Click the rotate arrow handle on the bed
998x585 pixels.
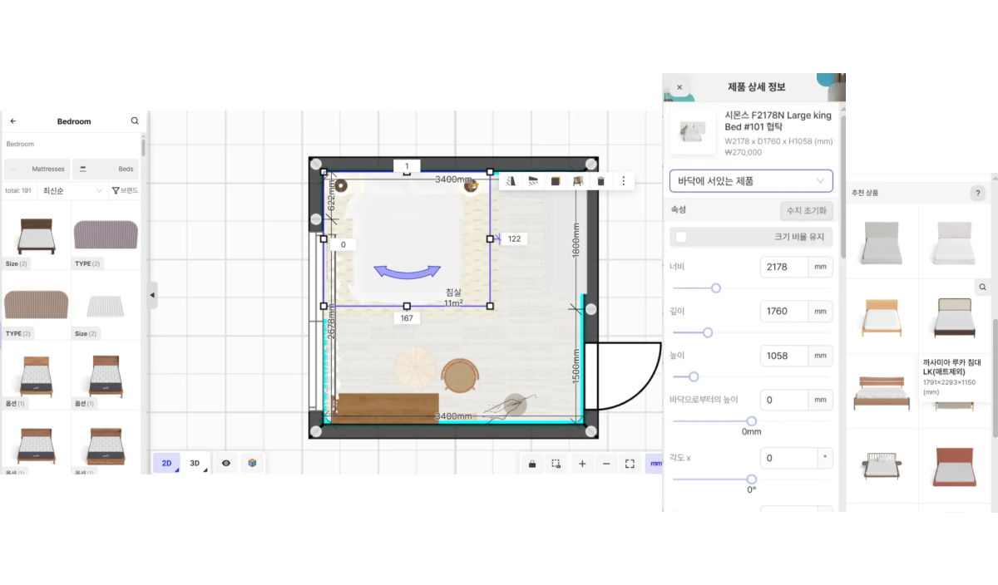407,271
